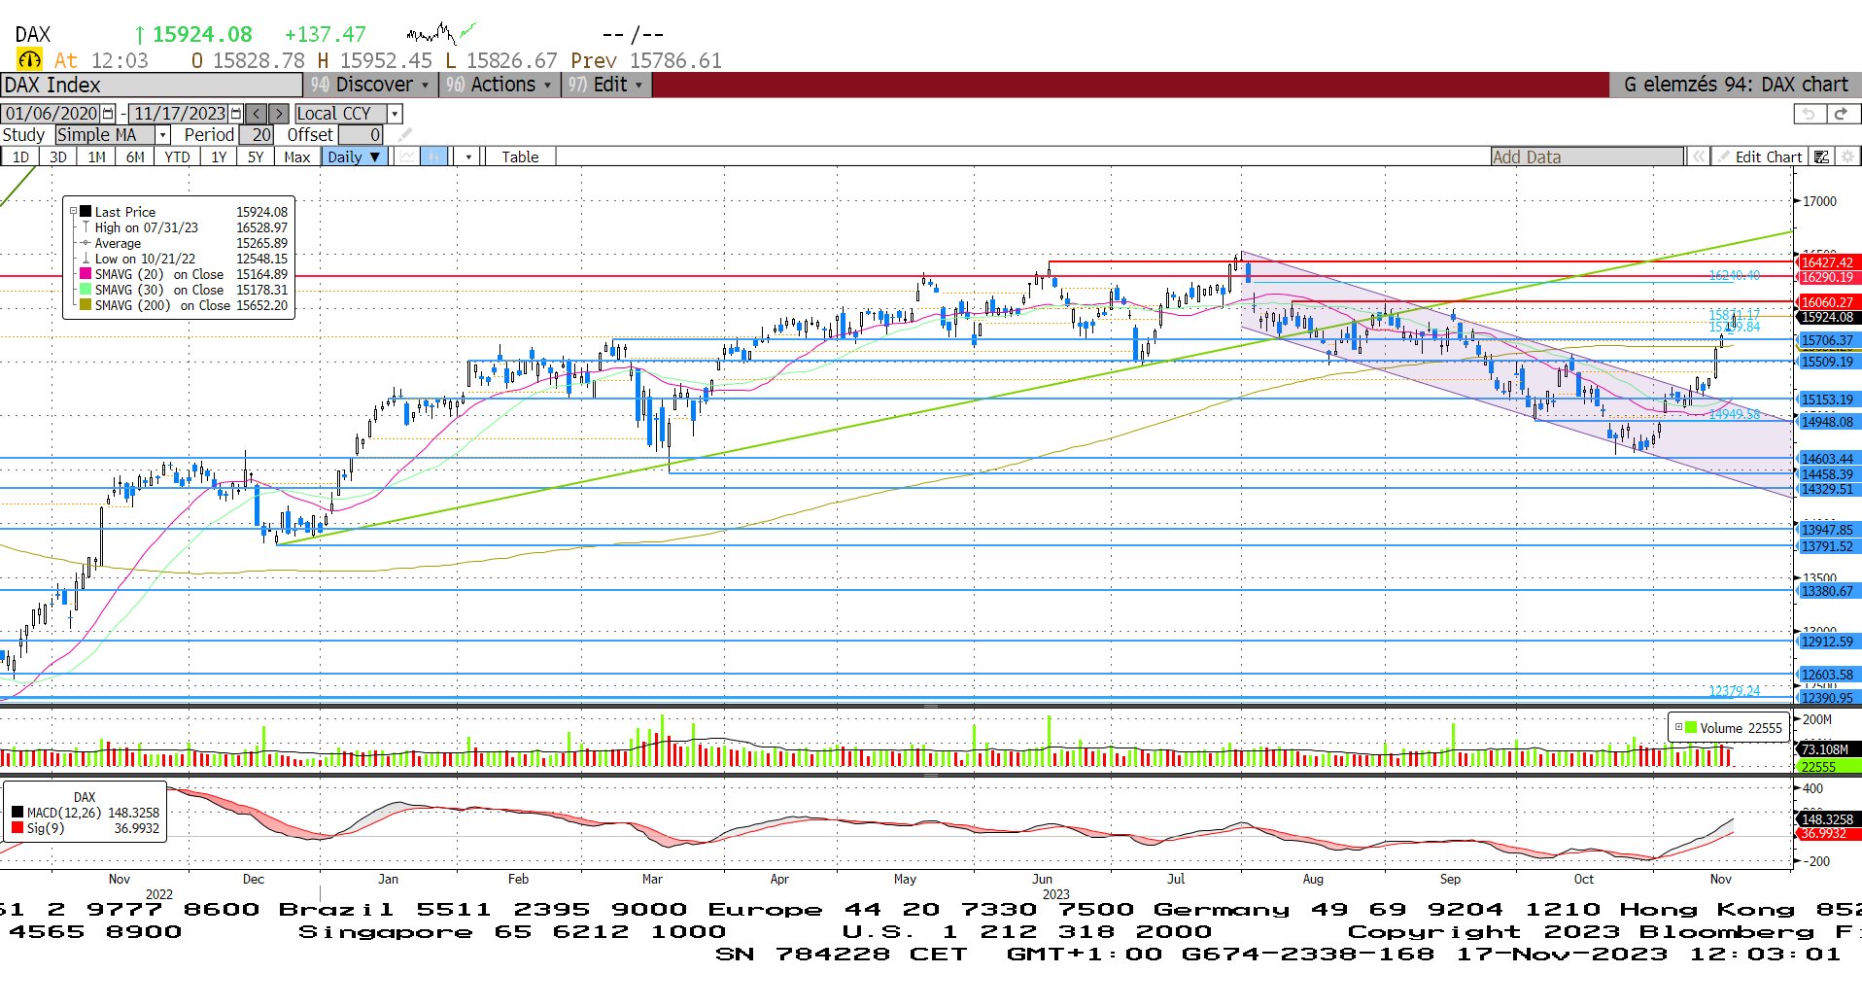Click the High on 07/31/23 legend row
The image size is (1862, 1008).
(184, 227)
